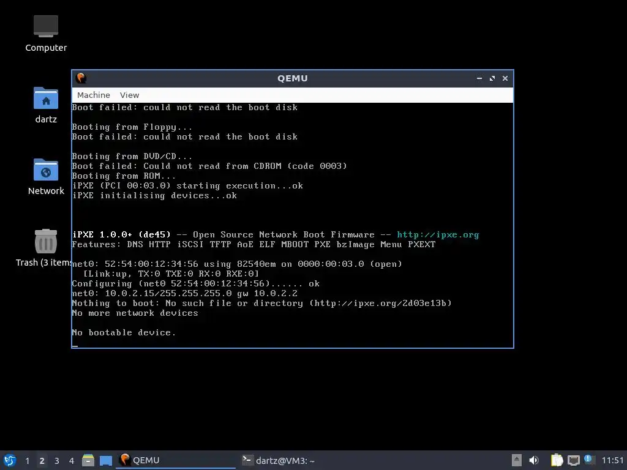Click the http://ipxe.org text in the console
The width and height of the screenshot is (627, 470).
[438, 234]
